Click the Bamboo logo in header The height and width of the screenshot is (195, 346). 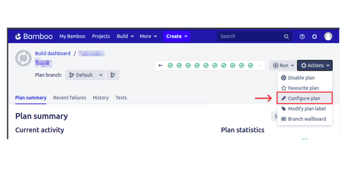34,36
